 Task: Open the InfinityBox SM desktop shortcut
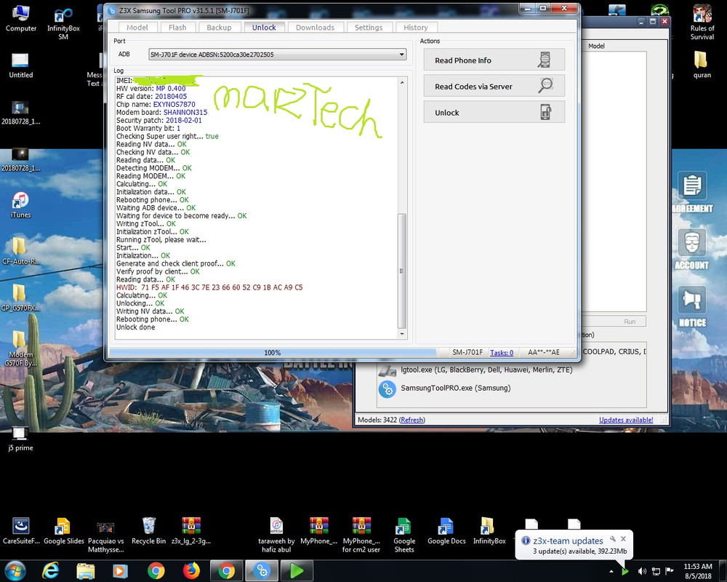coord(63,23)
